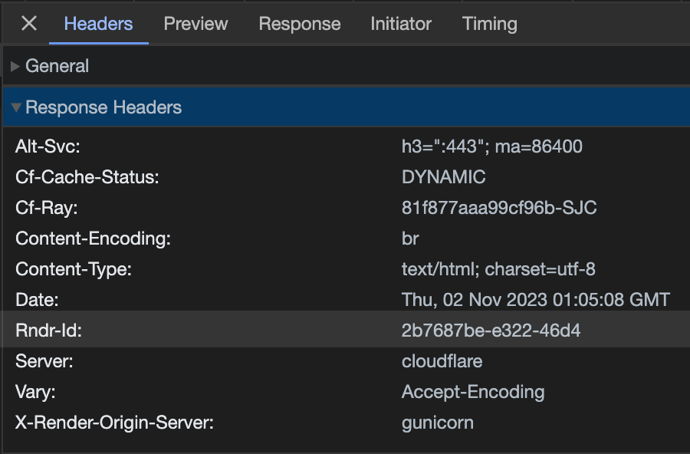Click the Date header value
690x454 pixels.
coord(535,300)
